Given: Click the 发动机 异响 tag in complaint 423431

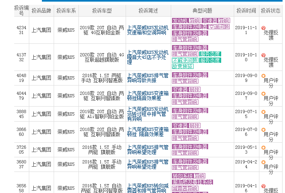Looking at the screenshot, I should pos(186,21).
